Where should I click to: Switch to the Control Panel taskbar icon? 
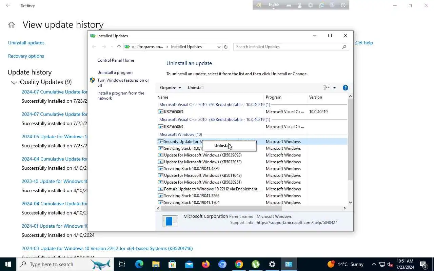289,264
